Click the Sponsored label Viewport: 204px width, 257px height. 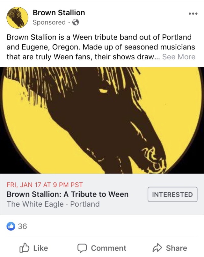click(49, 22)
